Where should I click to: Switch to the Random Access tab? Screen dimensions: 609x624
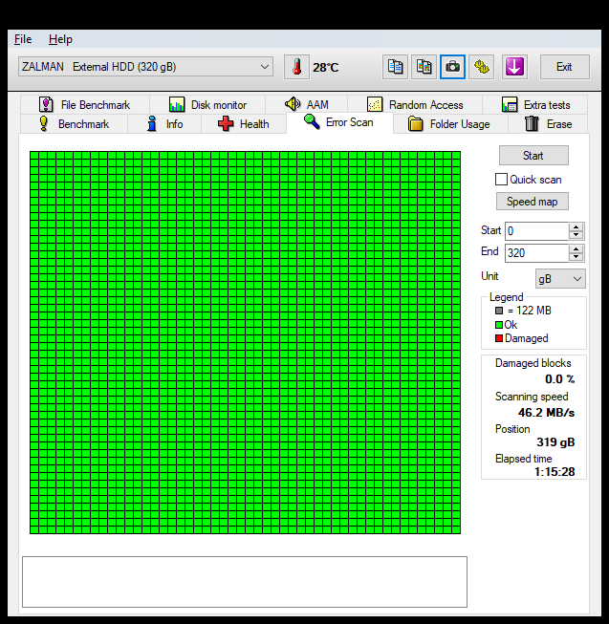[x=415, y=105]
